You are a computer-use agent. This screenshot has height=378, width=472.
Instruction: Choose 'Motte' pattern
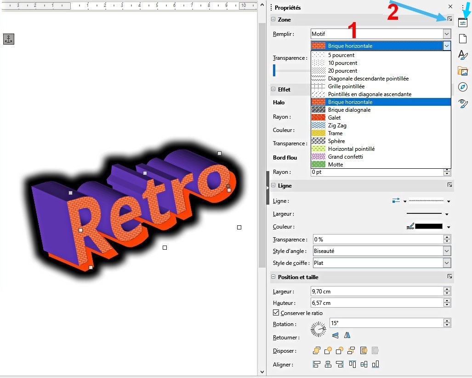(381, 165)
